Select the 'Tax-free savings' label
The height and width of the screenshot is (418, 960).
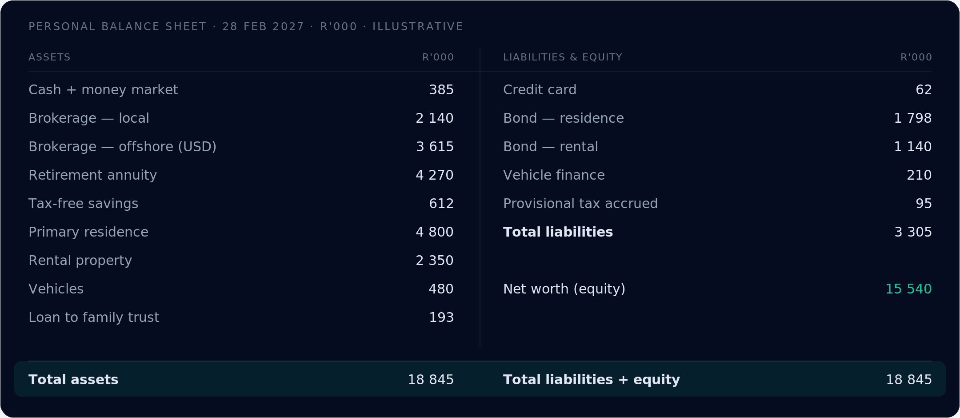84,204
